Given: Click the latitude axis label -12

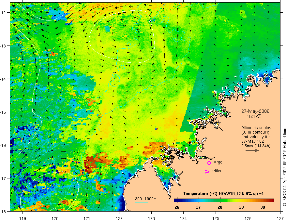Looking at the screenshot, I should click(3, 13).
